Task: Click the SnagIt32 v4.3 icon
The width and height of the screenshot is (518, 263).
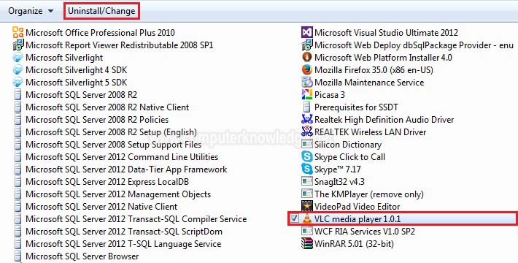Action: [x=307, y=182]
